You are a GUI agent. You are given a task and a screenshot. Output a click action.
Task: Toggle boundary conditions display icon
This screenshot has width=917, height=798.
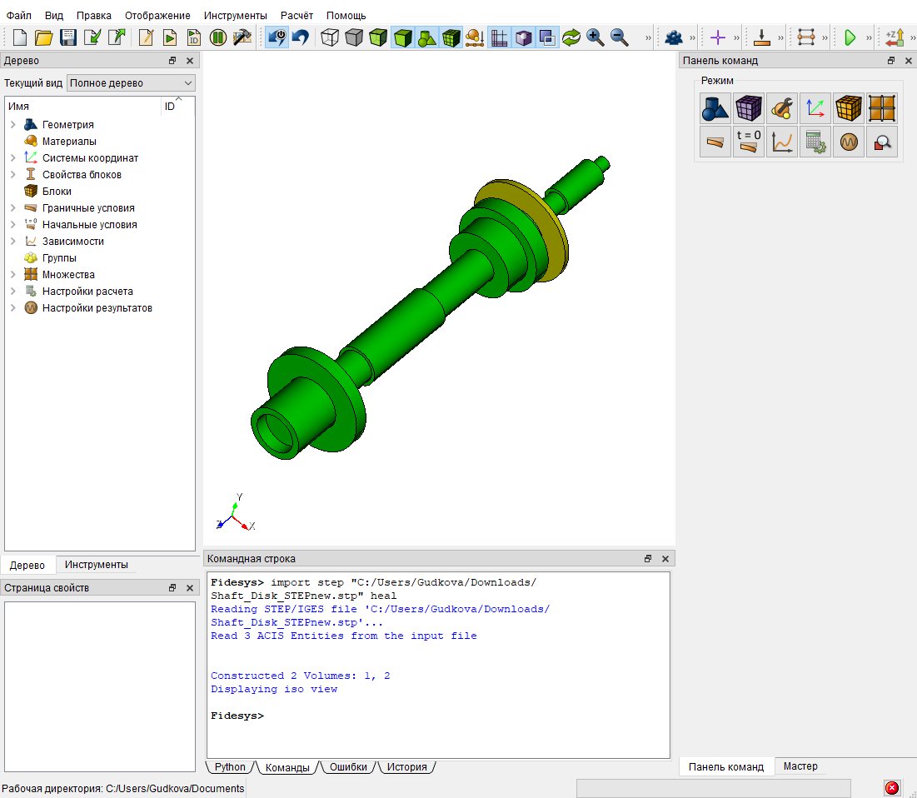point(474,38)
